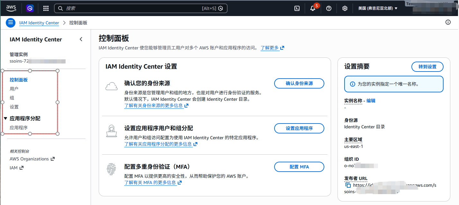The image size is (459, 205).
Task: Open notifications bell with 5 alerts
Action: (x=313, y=8)
